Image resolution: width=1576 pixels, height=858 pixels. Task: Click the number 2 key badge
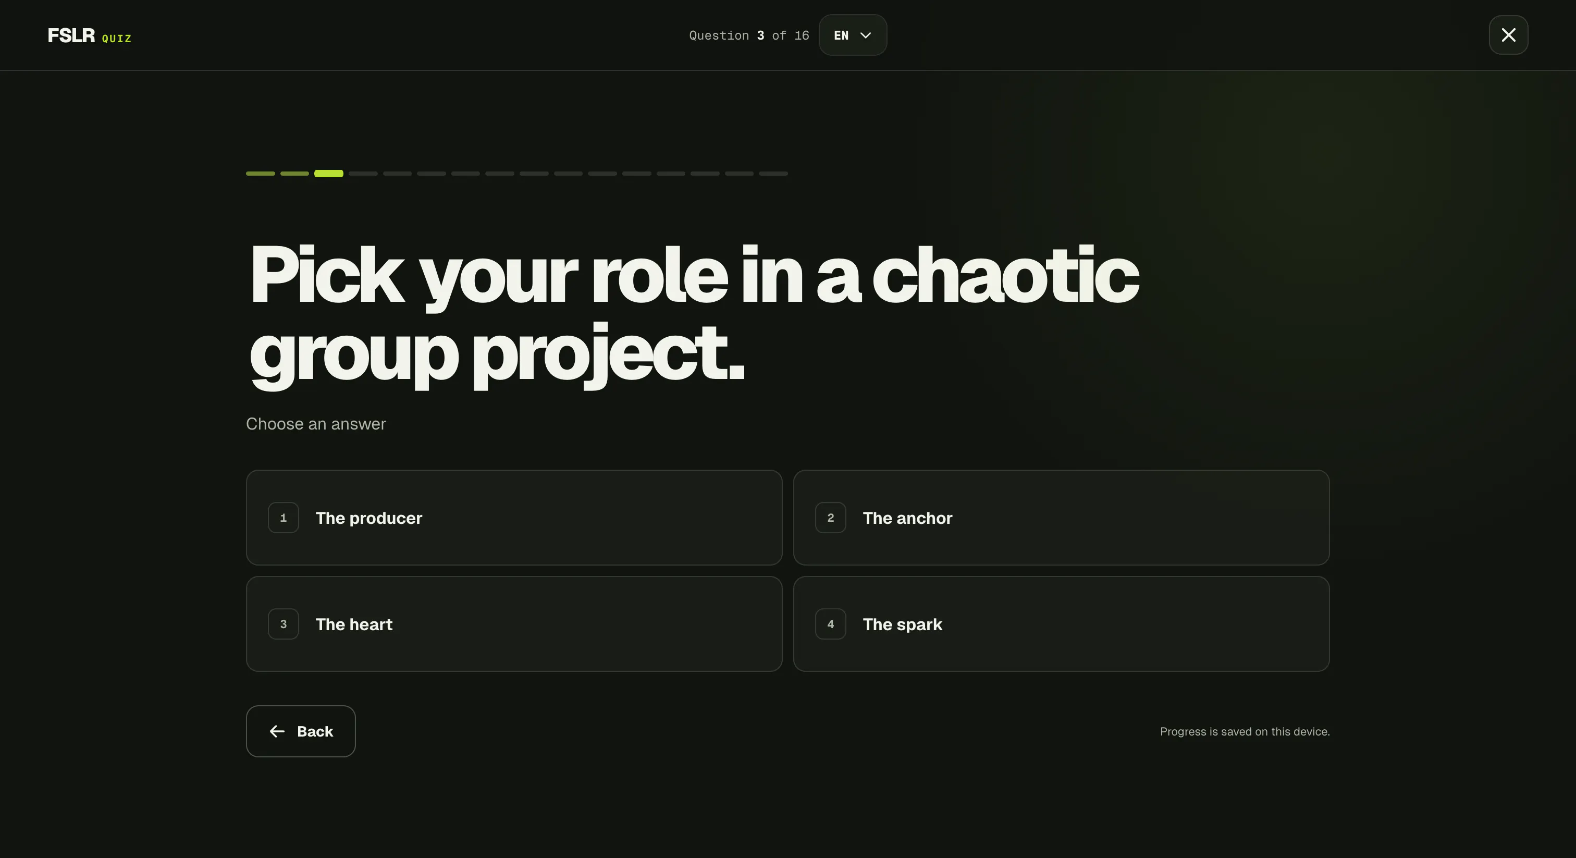[x=830, y=518]
